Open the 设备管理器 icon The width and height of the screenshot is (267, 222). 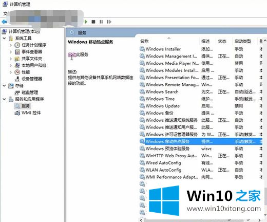click(x=17, y=79)
